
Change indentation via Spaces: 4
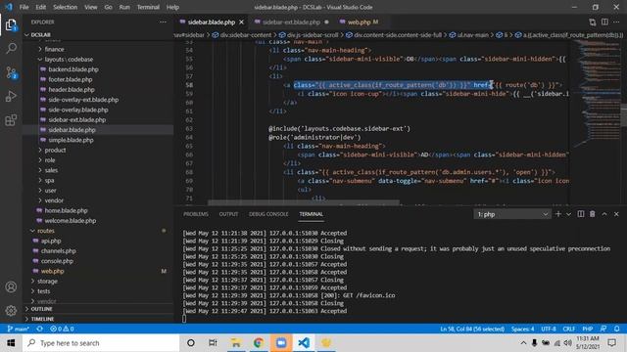click(522, 329)
